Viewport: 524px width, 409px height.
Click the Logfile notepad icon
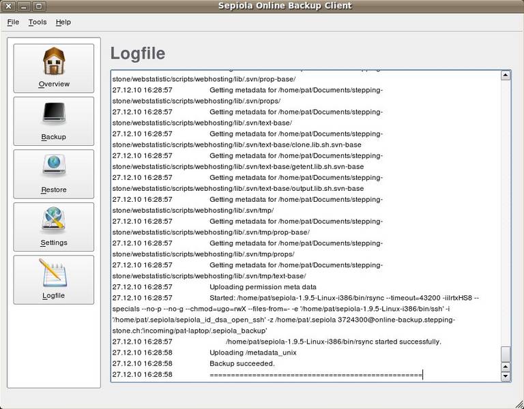pos(53,273)
